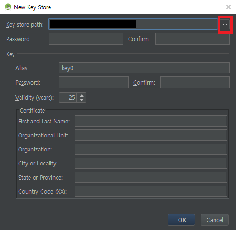Click the 'Certificate' group title
This screenshot has height=230, width=236.
point(32,111)
